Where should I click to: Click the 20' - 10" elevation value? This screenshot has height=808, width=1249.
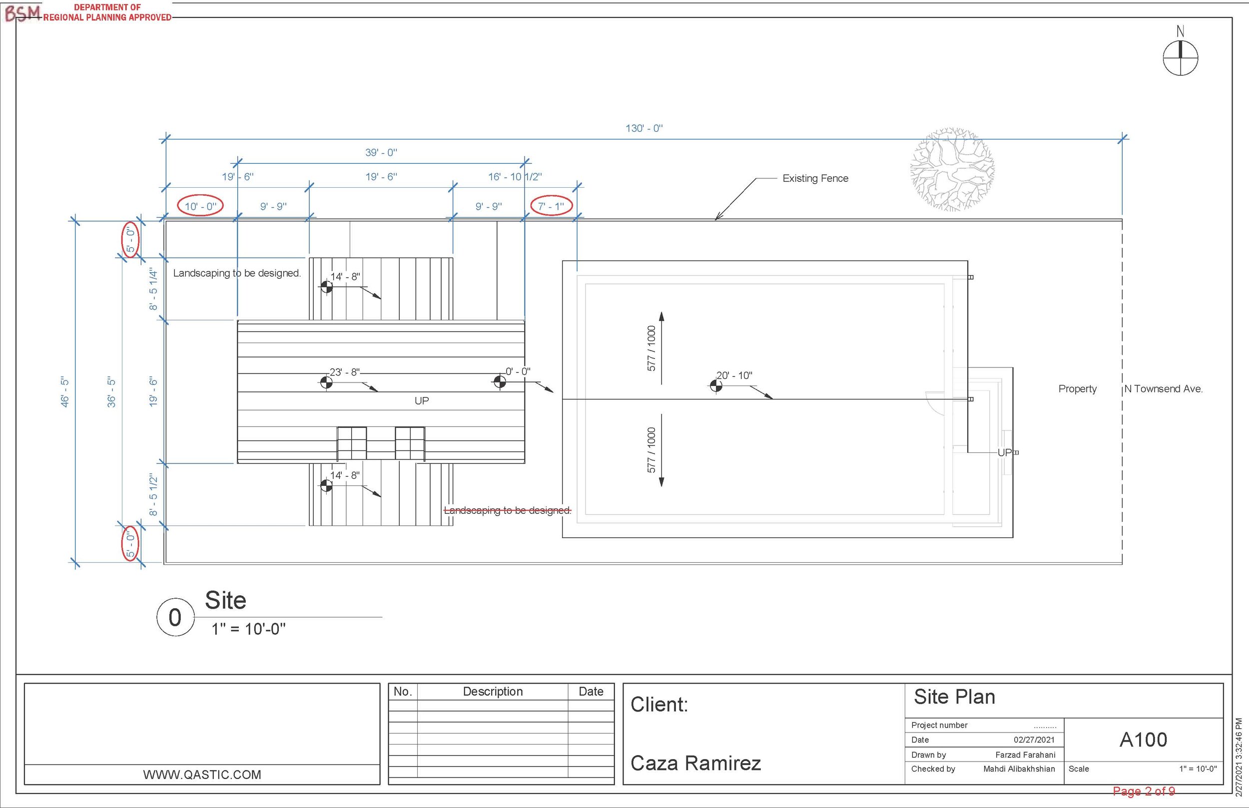point(735,376)
